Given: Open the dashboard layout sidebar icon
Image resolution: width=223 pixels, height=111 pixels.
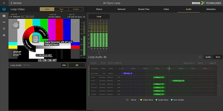Looking at the screenshot, I should point(4,16).
